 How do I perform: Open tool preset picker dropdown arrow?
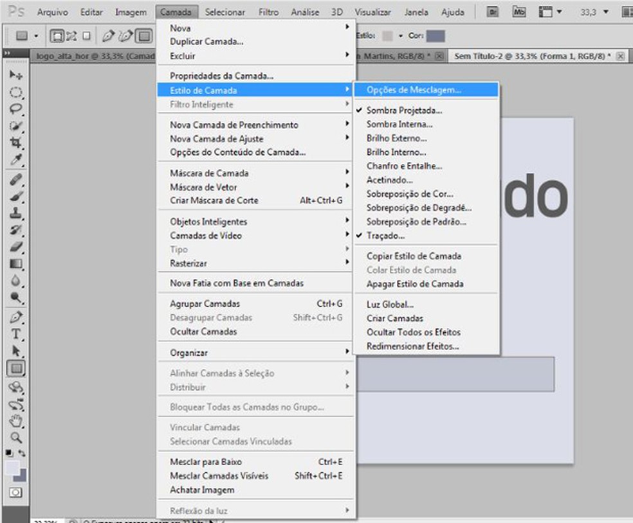tap(36, 36)
